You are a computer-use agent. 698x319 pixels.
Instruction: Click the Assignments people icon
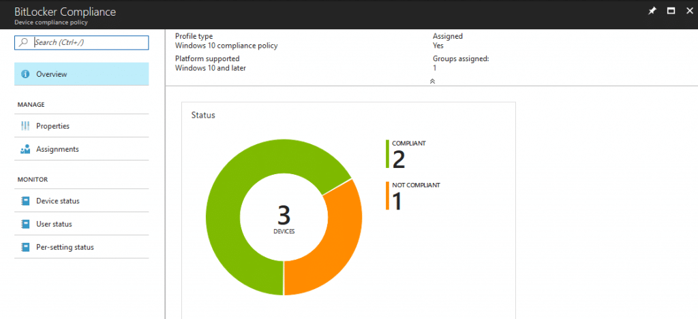coord(25,149)
